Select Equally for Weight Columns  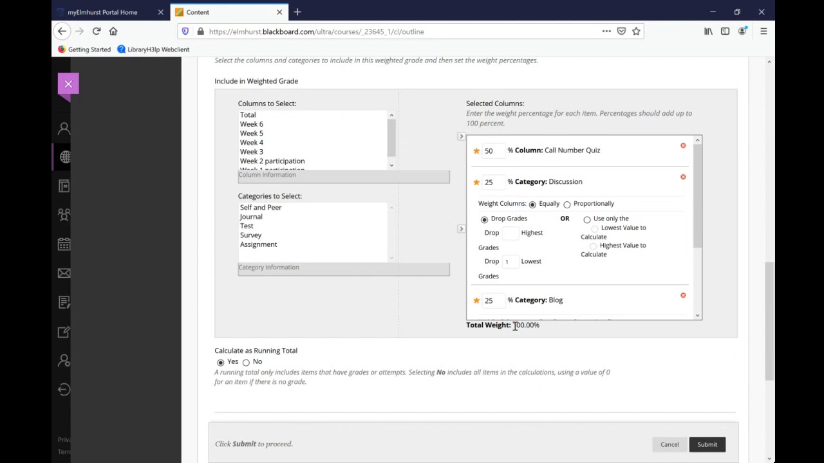(532, 204)
